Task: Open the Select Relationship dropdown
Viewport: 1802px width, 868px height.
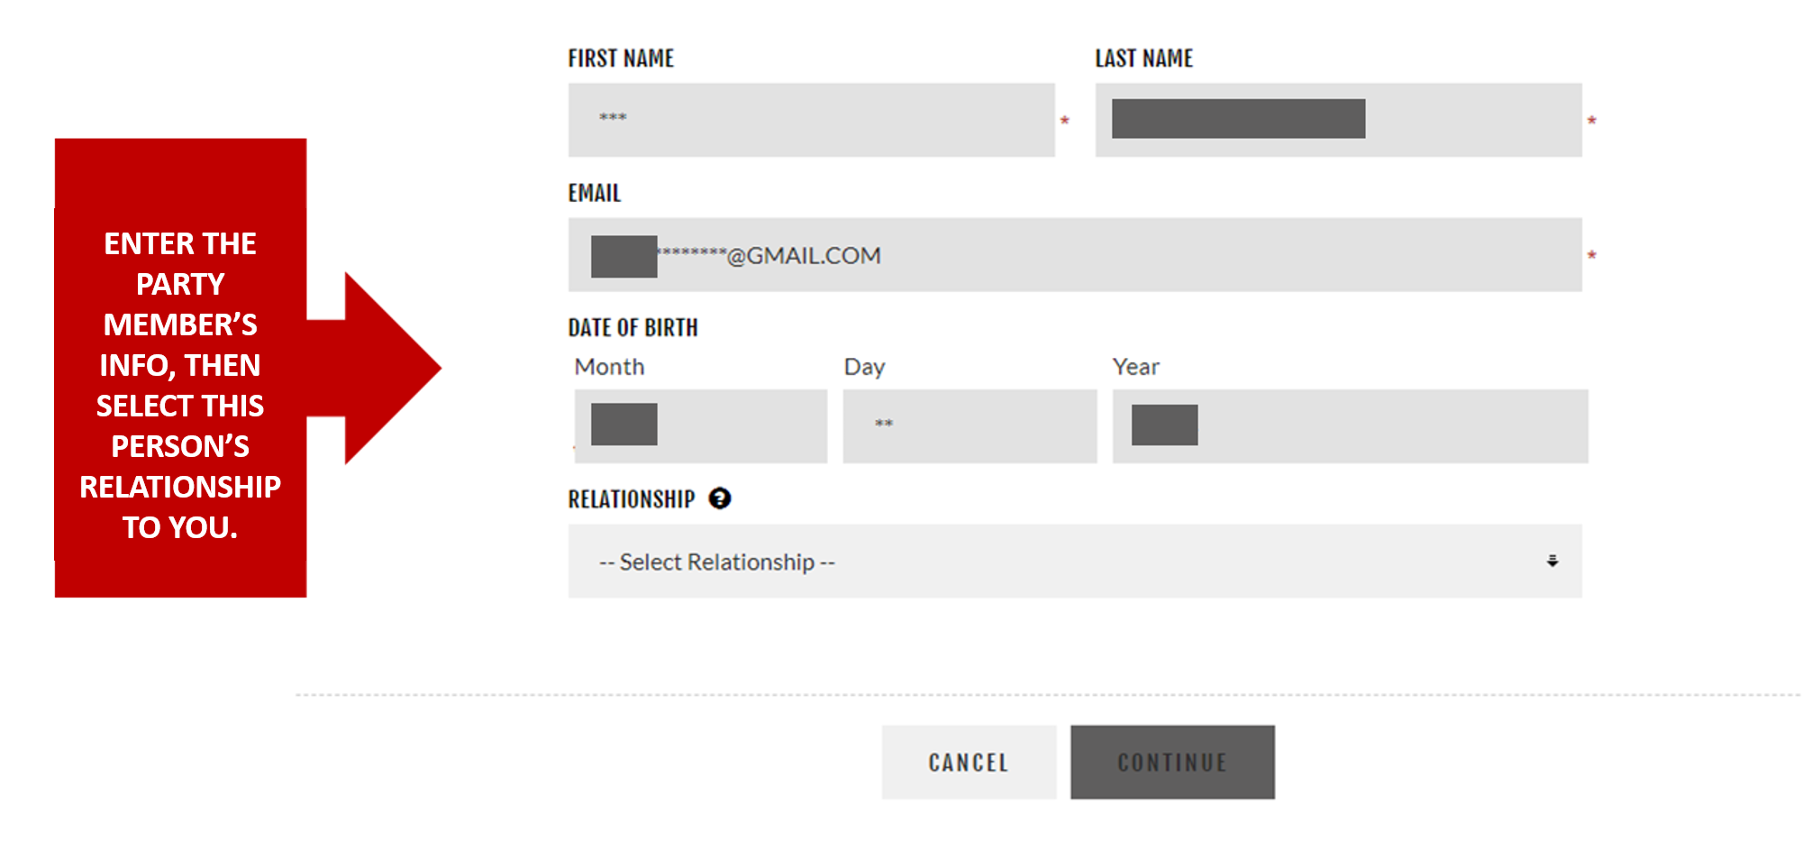Action: tap(1075, 562)
